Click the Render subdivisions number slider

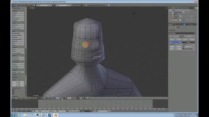[176, 49]
